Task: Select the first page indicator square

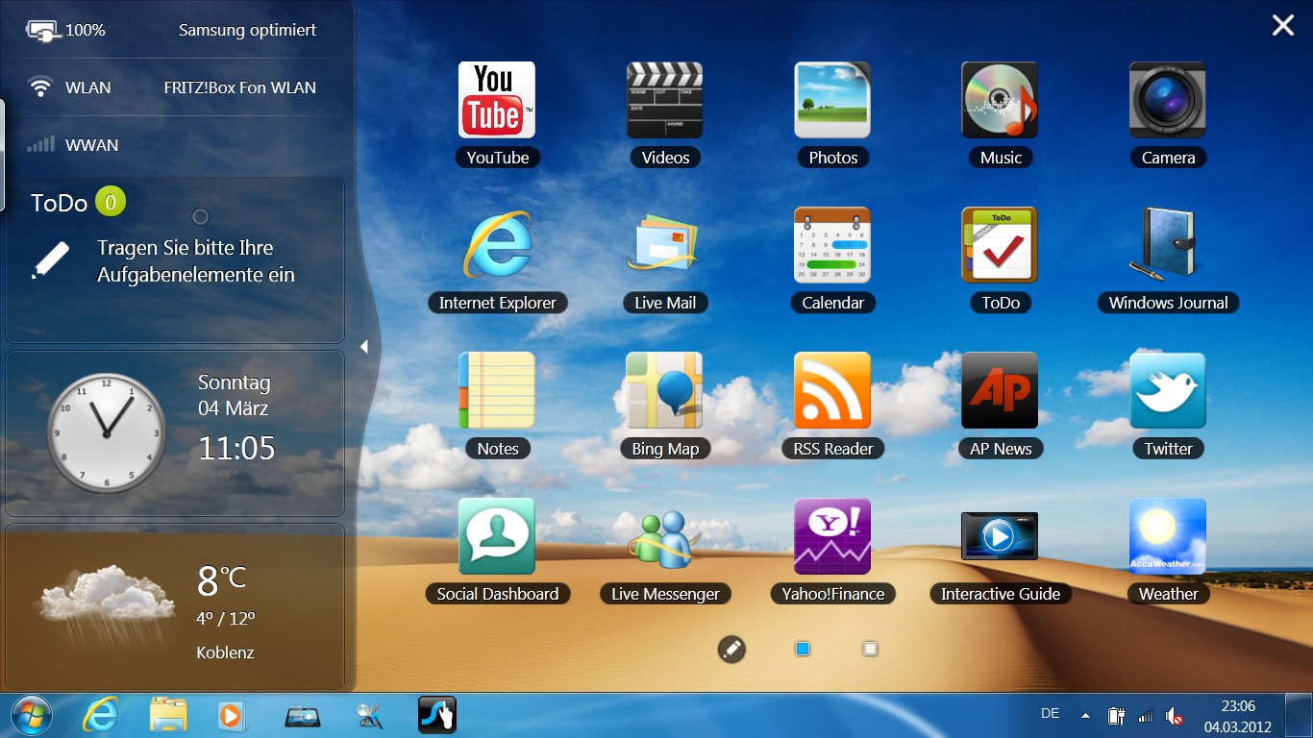Action: (x=803, y=650)
